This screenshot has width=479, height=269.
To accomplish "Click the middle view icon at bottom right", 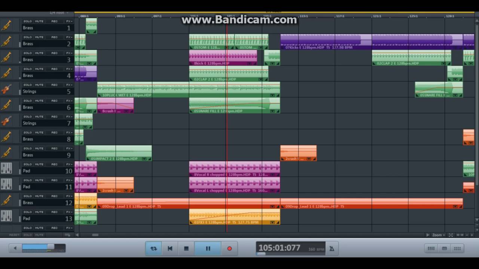I will tap(444, 248).
